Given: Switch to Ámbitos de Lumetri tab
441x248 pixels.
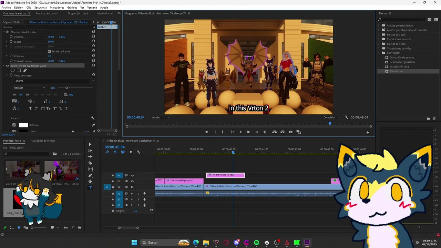Looking at the screenshot, I should point(47,13).
